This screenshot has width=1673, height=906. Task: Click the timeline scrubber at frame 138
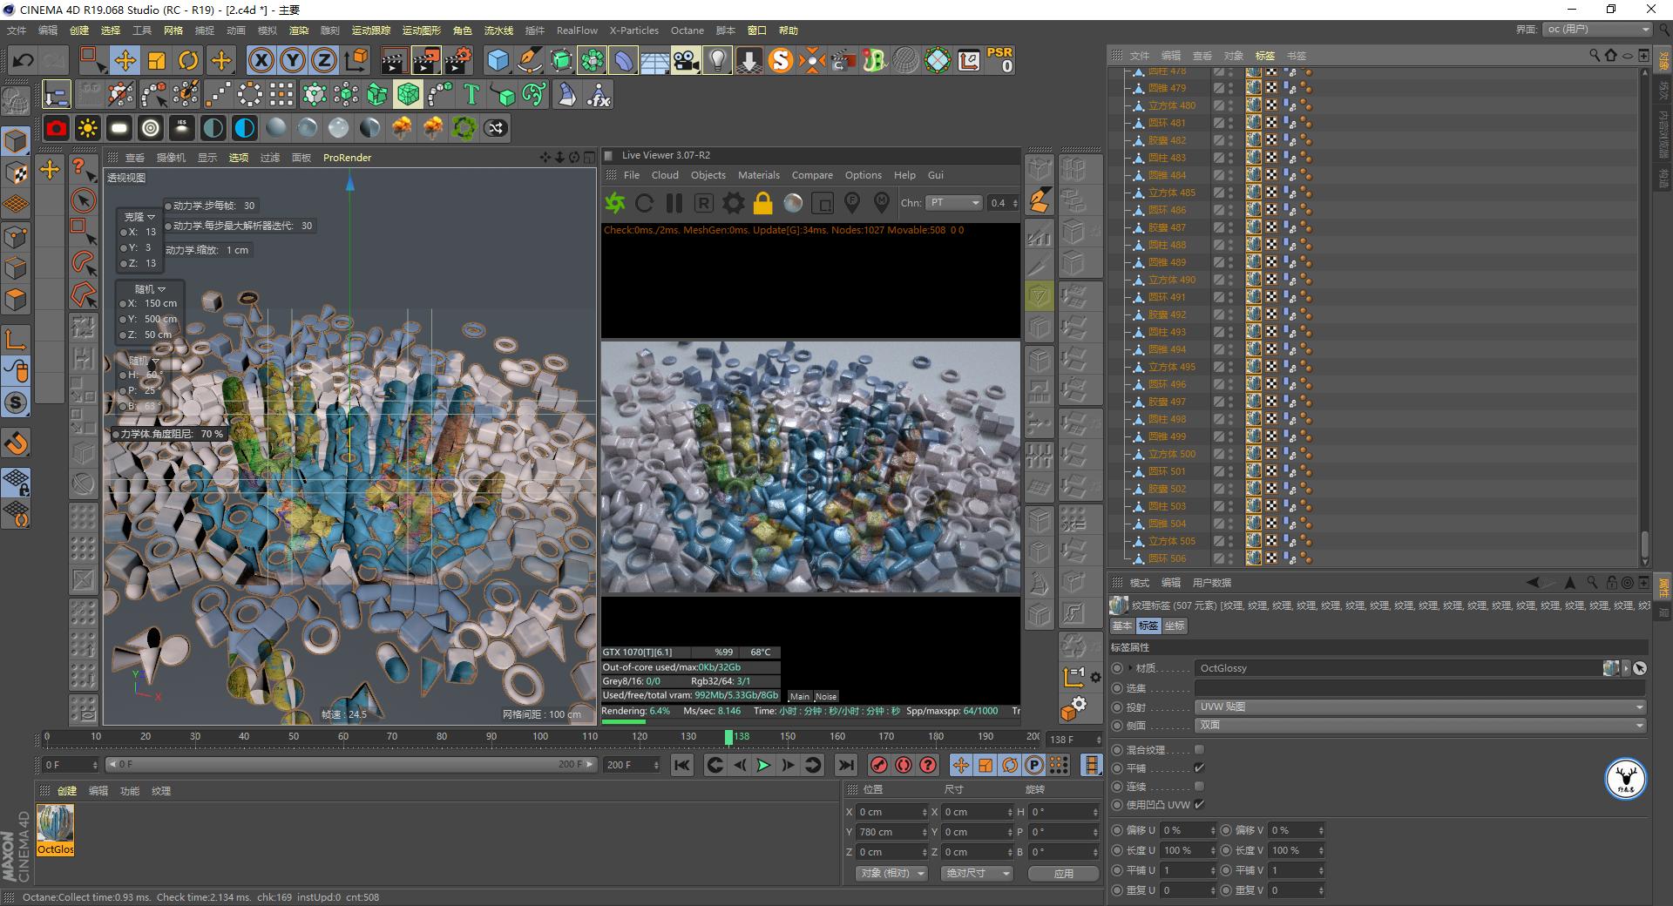(x=730, y=736)
